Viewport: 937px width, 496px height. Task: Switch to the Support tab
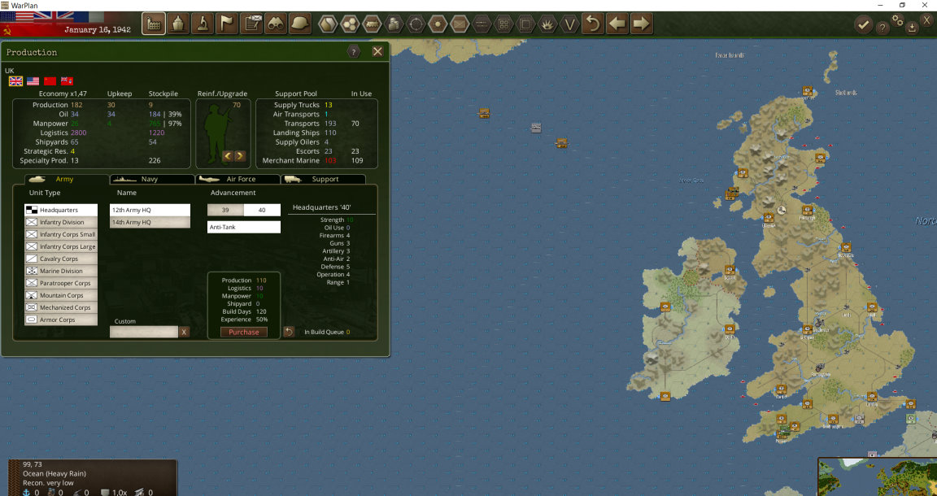tap(323, 179)
